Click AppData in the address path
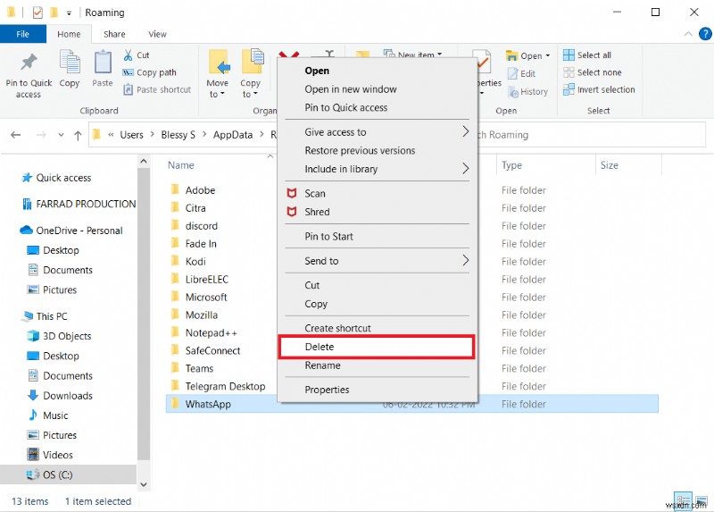 pyautogui.click(x=233, y=135)
